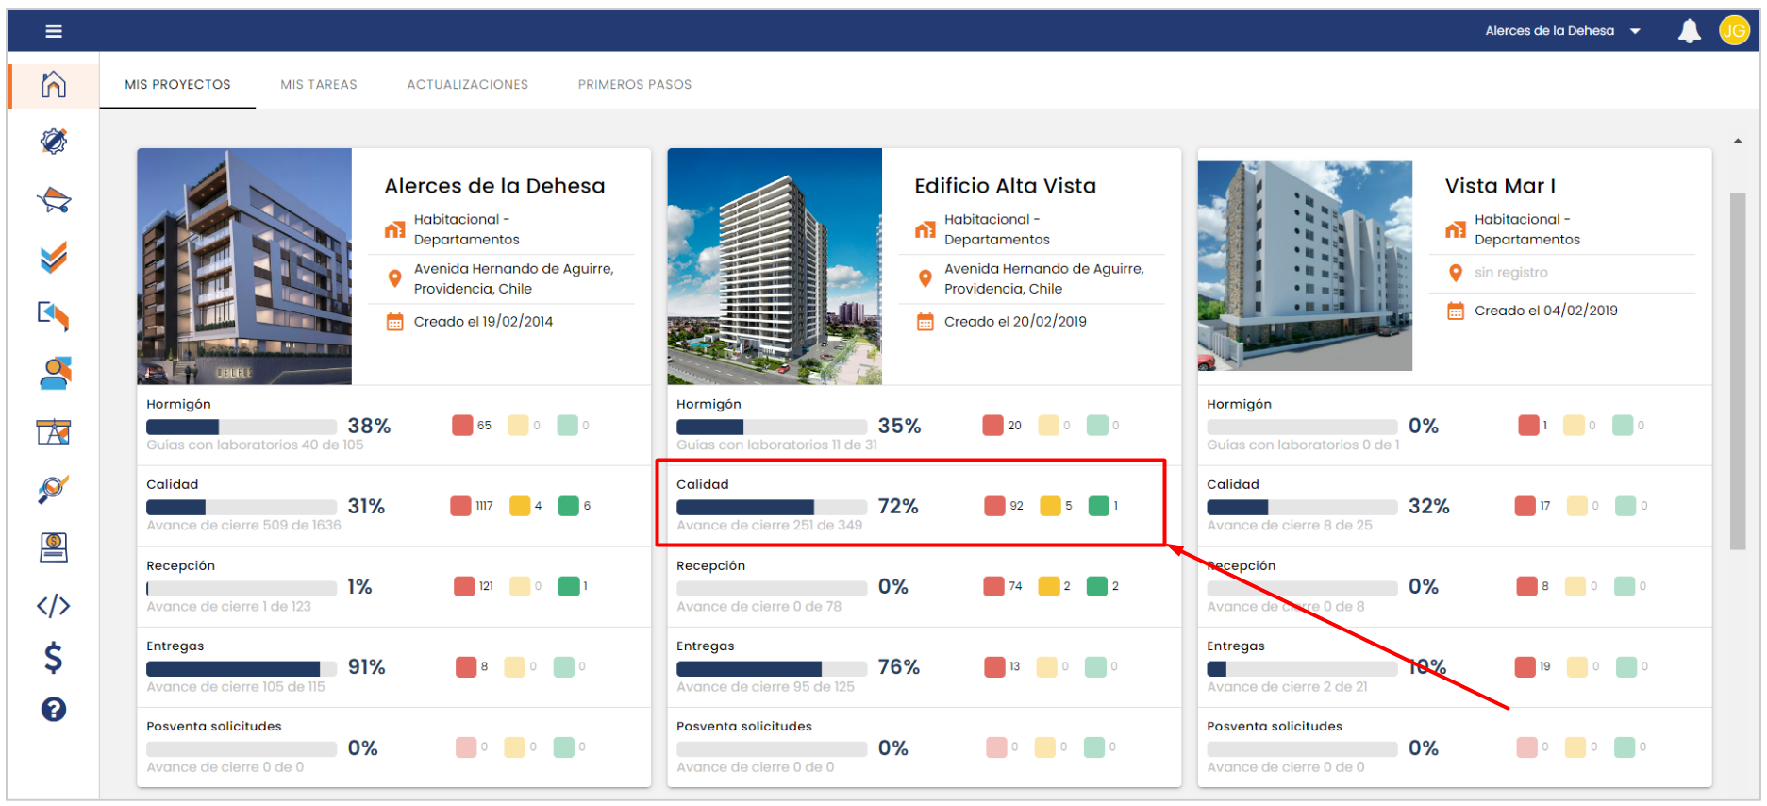Click the home icon in the sidebar
This screenshot has width=1767, height=806.
(54, 85)
